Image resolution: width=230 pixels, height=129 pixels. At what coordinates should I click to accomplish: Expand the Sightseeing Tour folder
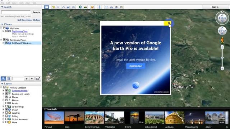click(3, 31)
